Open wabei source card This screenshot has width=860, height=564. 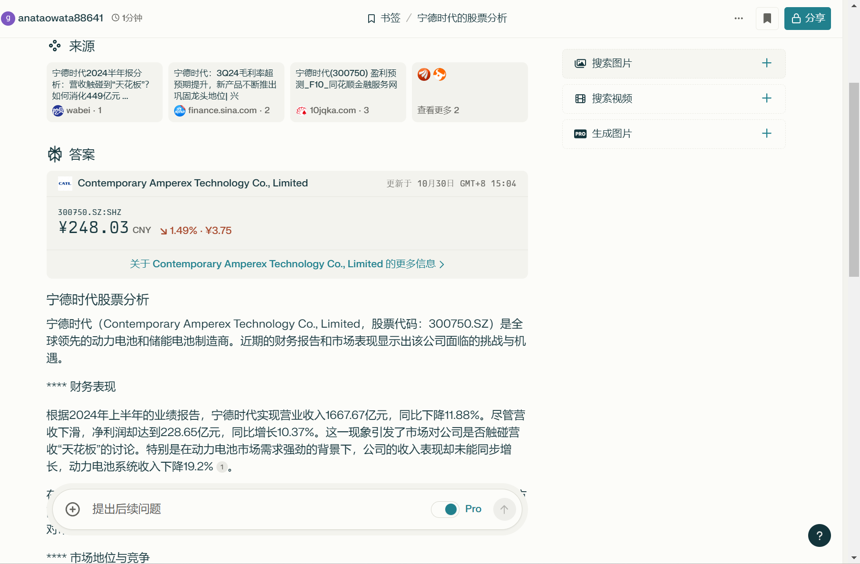(x=105, y=92)
